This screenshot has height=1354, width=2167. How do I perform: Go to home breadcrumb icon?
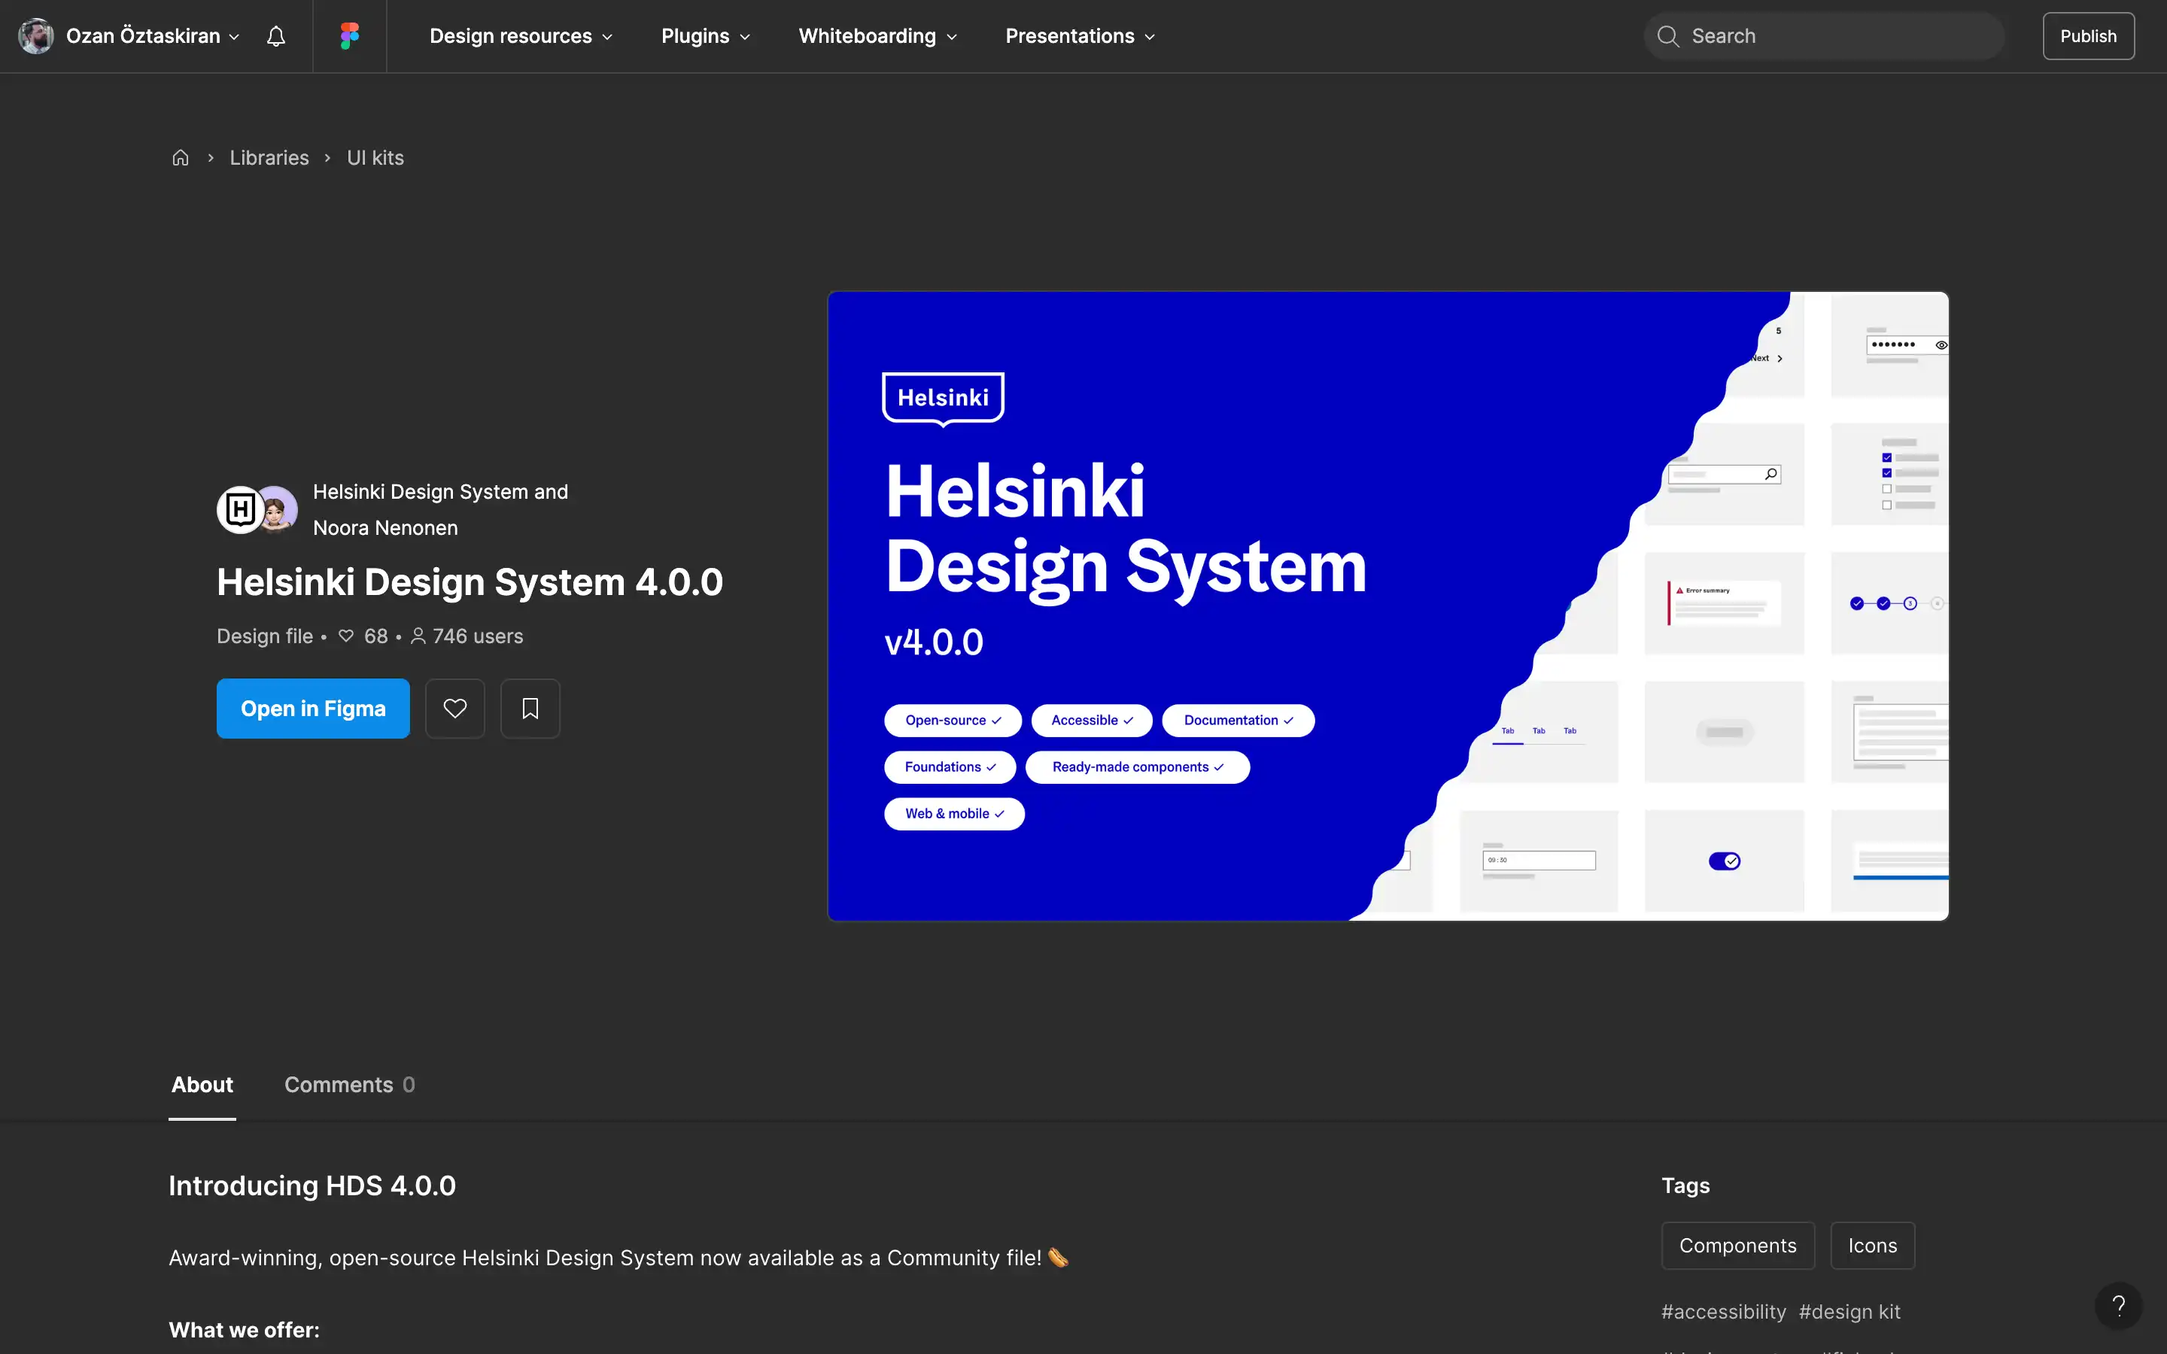181,158
